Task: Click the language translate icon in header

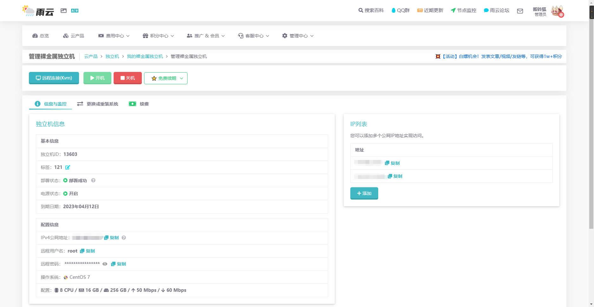Action: click(x=75, y=11)
